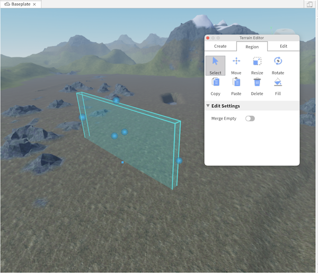
Task: Open the Region tab
Action: tap(252, 47)
